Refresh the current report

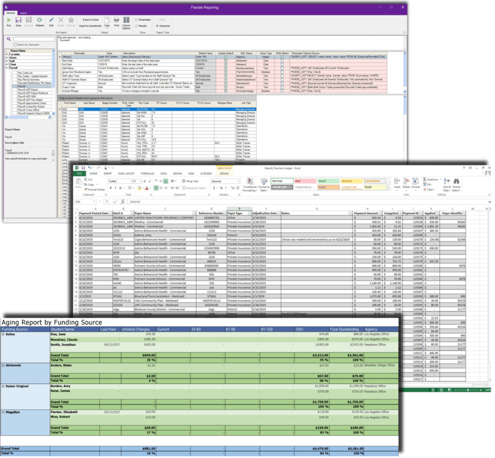[x=40, y=20]
